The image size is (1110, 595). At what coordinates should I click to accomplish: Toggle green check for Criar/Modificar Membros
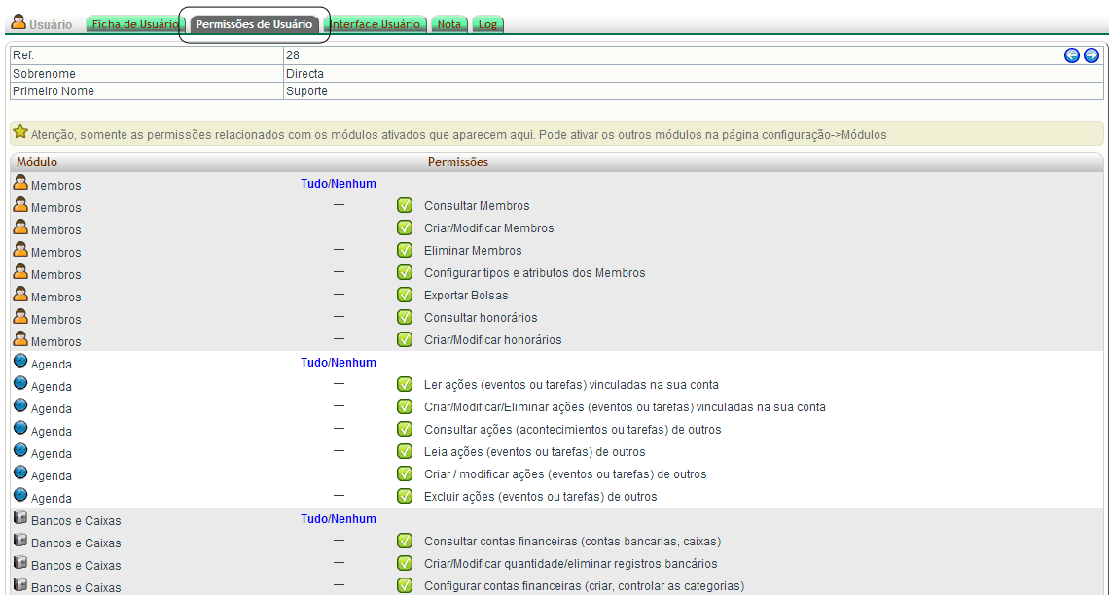[405, 227]
